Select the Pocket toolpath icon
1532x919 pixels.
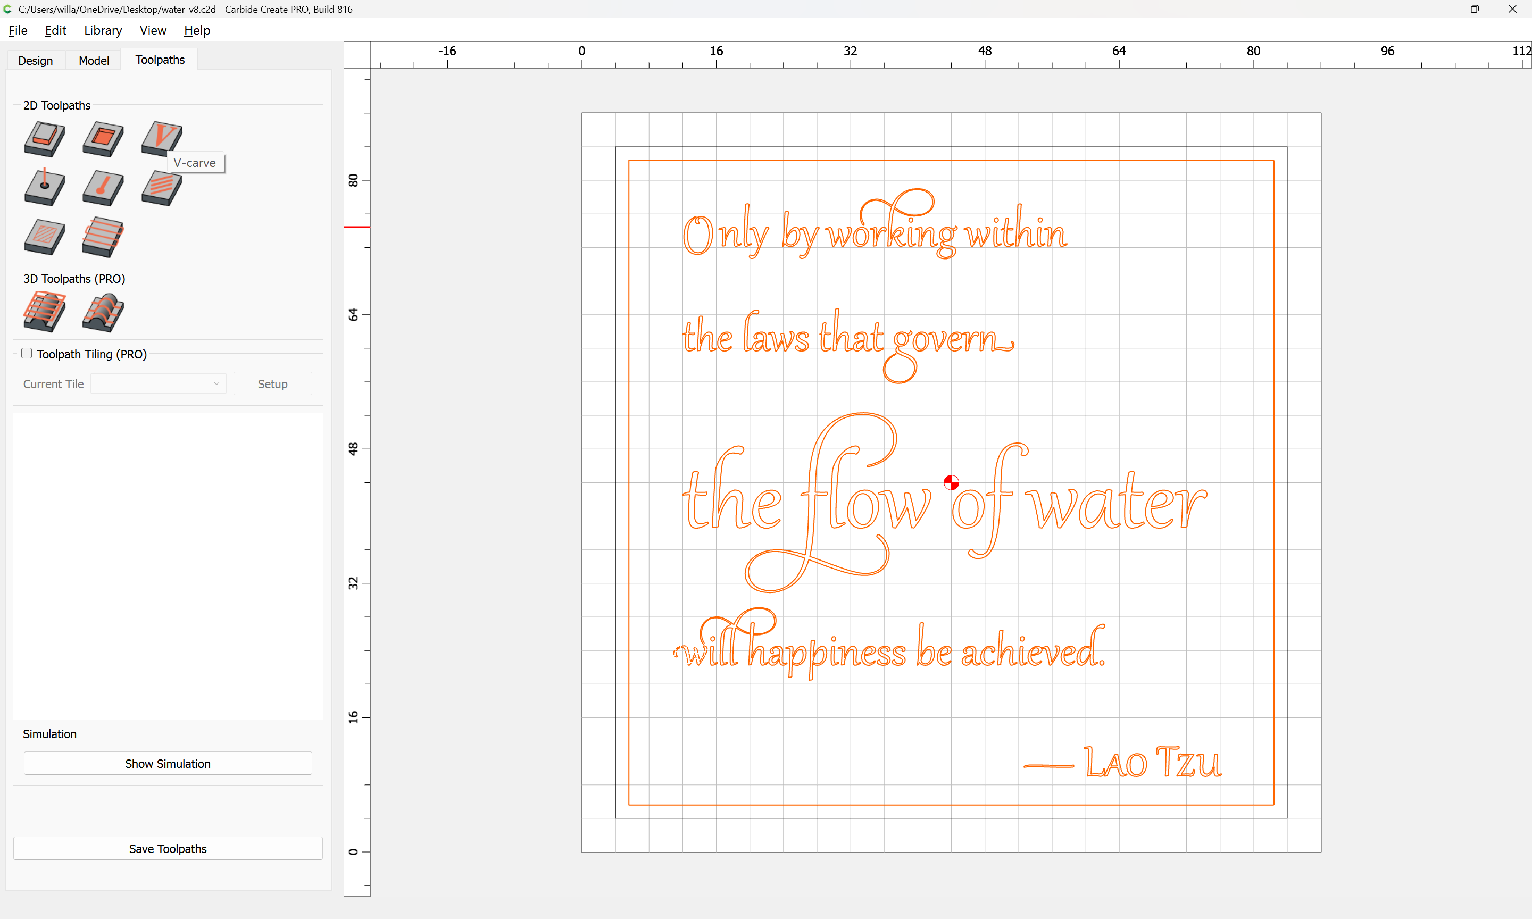coord(103,139)
